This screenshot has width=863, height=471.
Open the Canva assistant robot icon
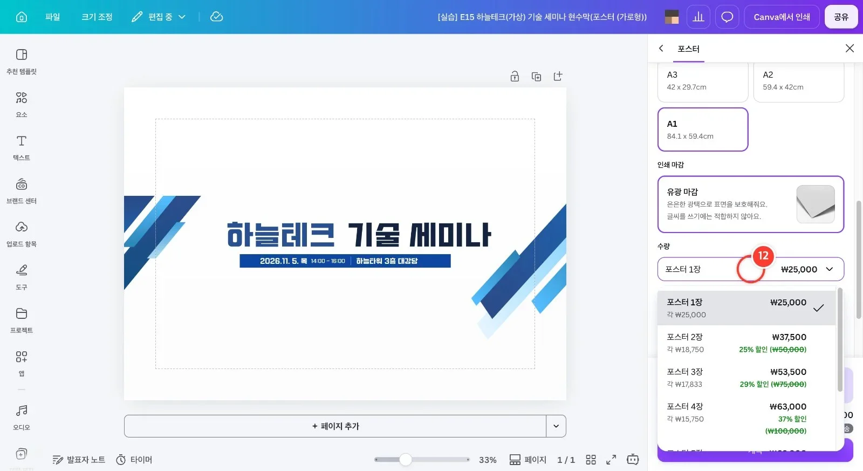click(633, 460)
